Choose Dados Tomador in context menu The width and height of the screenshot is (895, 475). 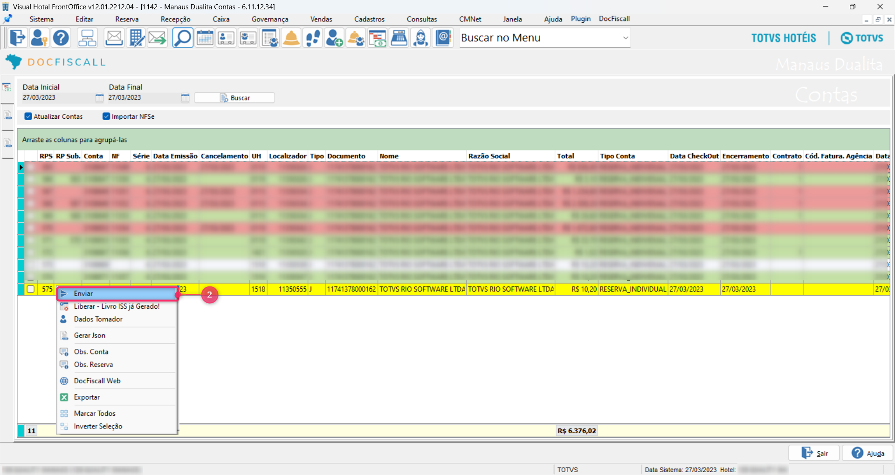(x=117, y=319)
